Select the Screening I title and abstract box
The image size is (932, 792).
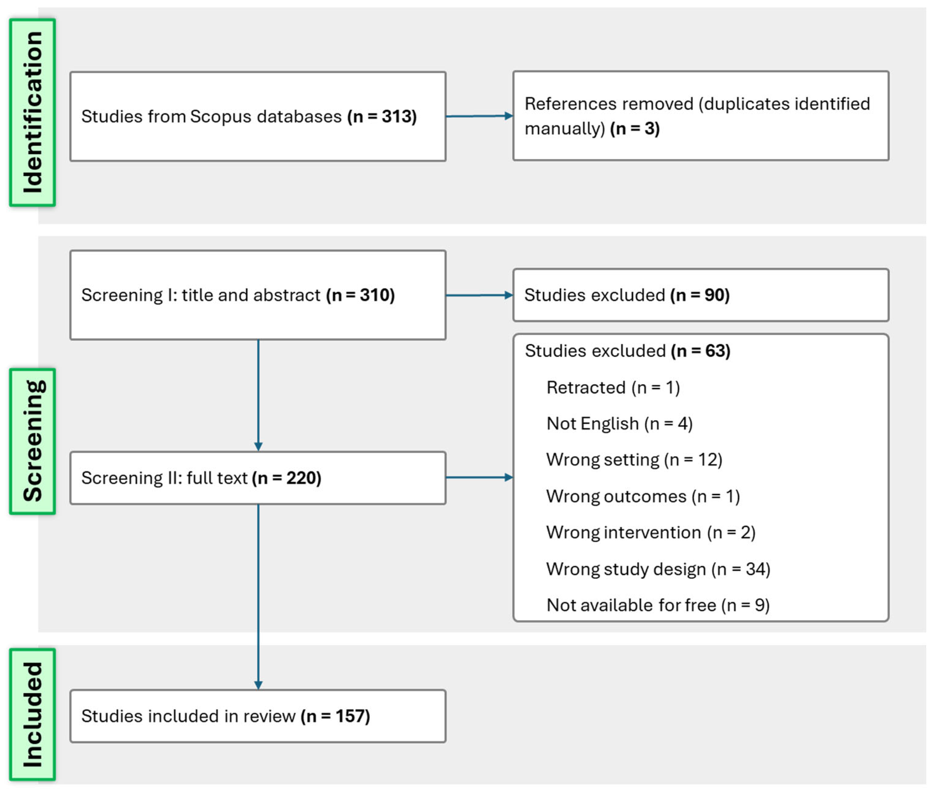(x=258, y=295)
